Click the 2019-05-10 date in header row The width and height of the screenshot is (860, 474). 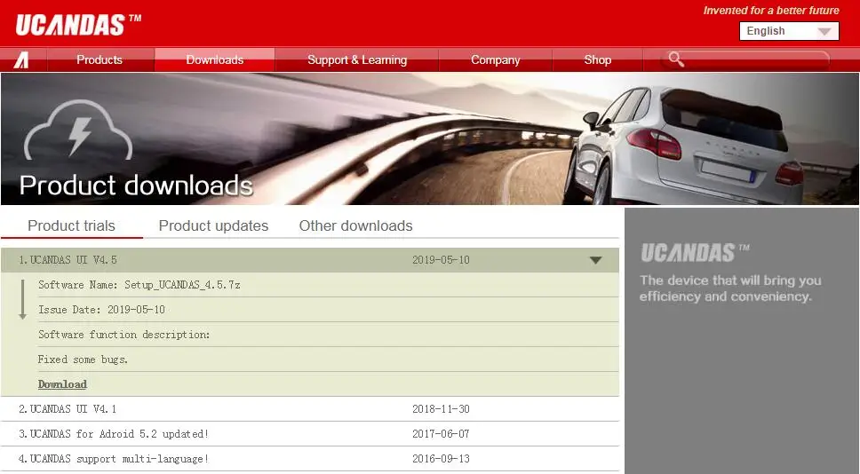tap(441, 260)
